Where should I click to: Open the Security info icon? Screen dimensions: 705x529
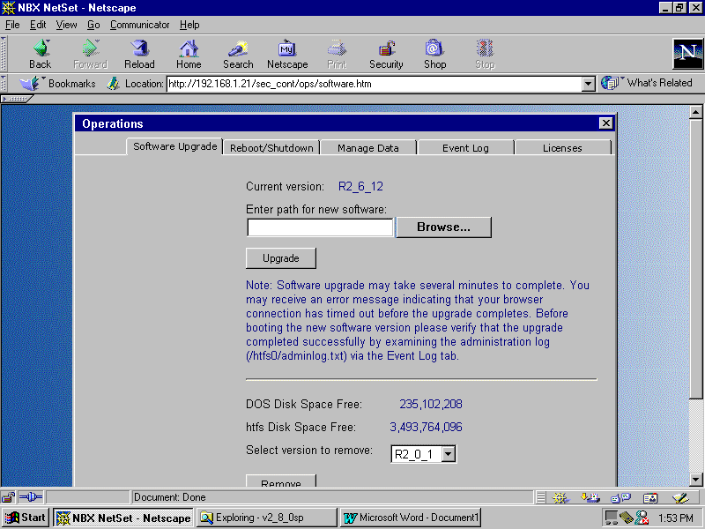click(x=386, y=53)
